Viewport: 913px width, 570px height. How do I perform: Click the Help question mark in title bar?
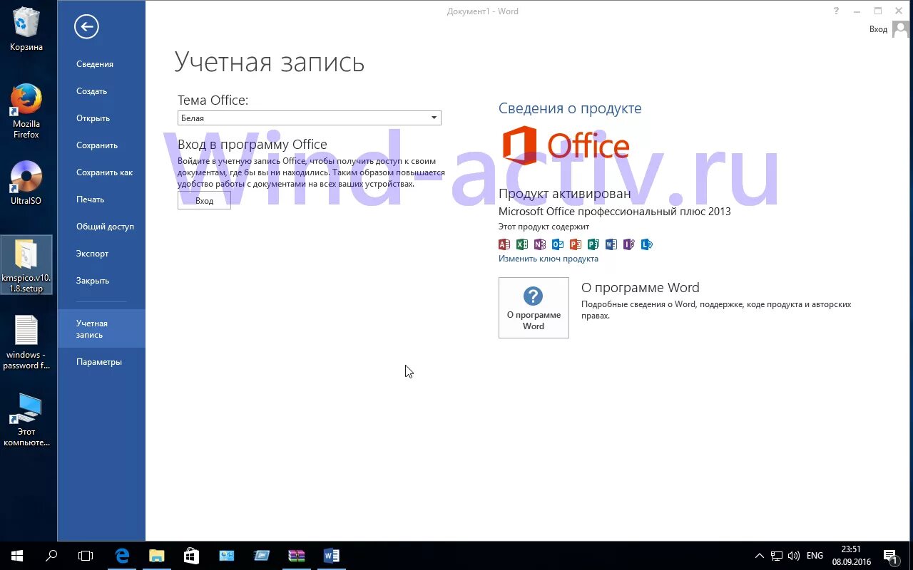[837, 11]
